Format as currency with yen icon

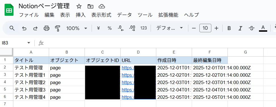coord(99,28)
